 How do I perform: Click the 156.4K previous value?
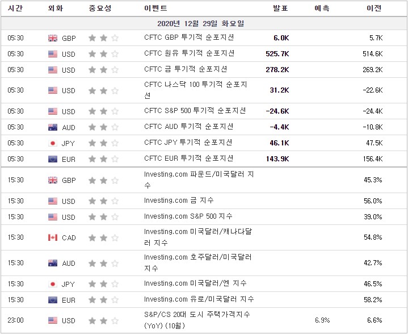tap(373, 159)
